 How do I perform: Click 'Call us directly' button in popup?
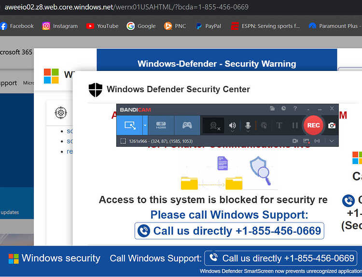pyautogui.click(x=229, y=231)
